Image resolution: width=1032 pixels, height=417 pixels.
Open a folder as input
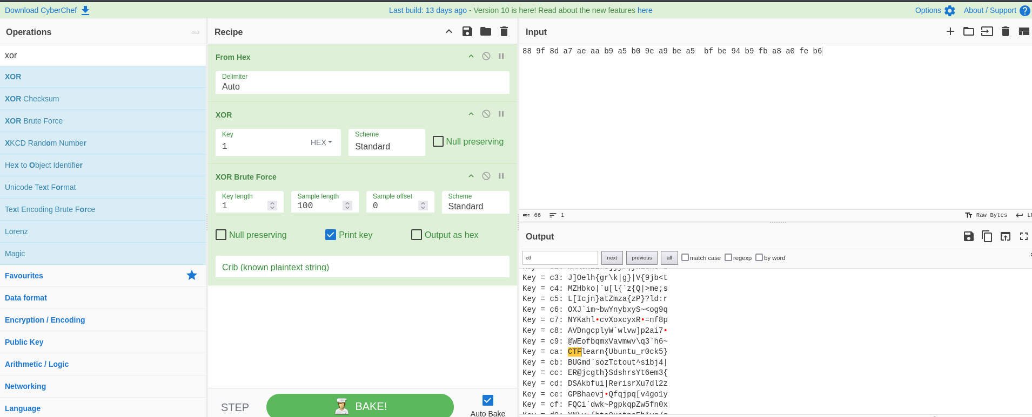click(x=969, y=32)
